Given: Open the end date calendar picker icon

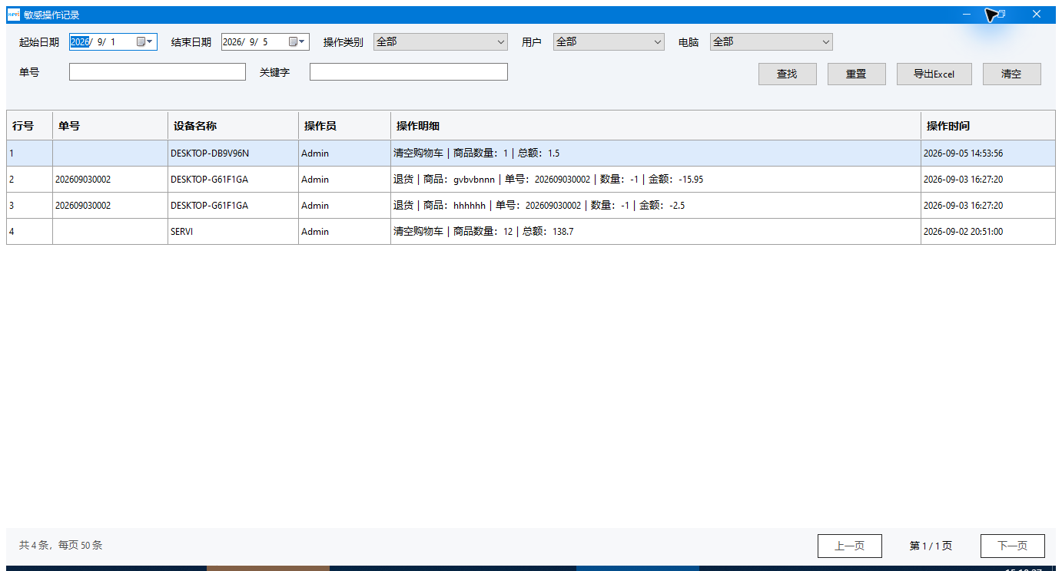Looking at the screenshot, I should [297, 42].
